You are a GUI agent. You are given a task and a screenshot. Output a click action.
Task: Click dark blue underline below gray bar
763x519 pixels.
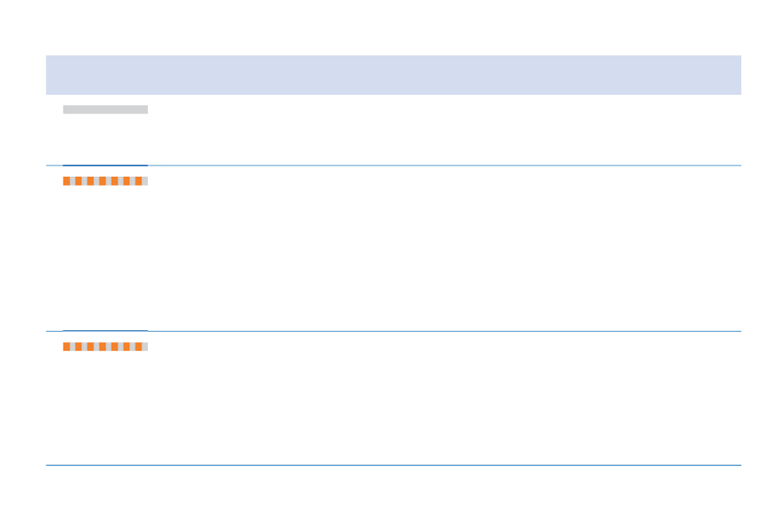tap(105, 165)
